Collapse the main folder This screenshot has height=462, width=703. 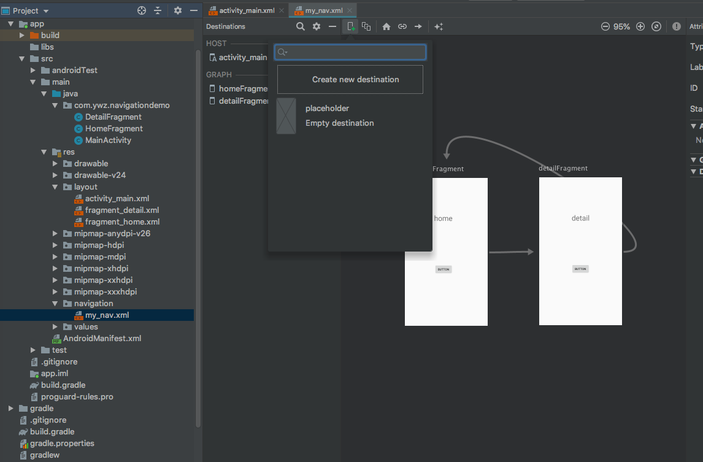coord(33,82)
